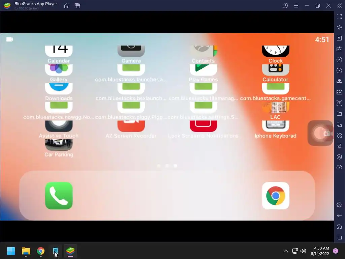Screen dimensions: 345x259
Task: Open memory trim icon in sidebar
Action: click(339, 81)
